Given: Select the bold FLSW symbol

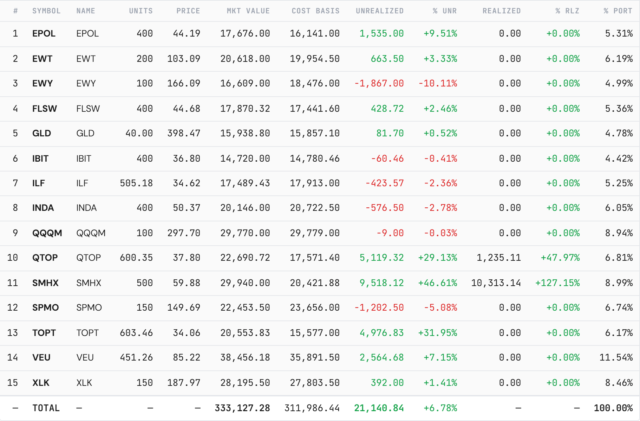Looking at the screenshot, I should click(45, 109).
